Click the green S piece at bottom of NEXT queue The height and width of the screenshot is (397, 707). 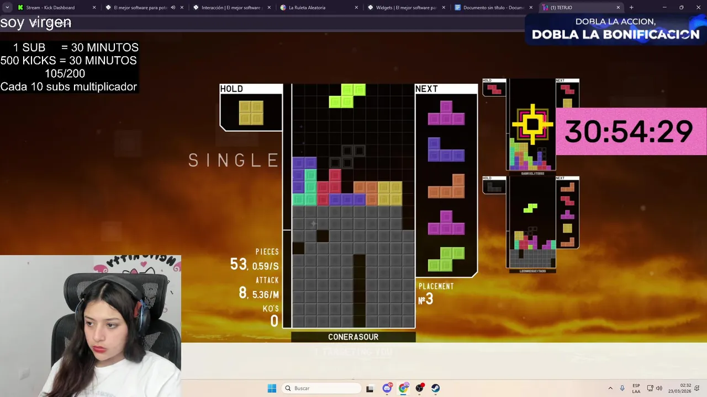[446, 259]
